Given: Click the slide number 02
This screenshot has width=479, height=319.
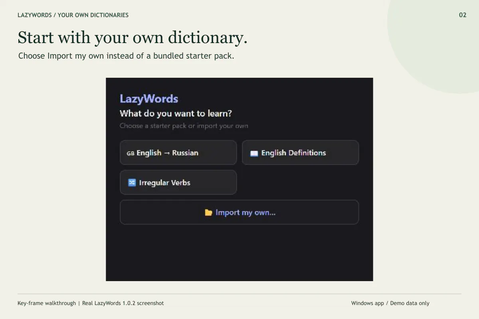Looking at the screenshot, I should [463, 15].
